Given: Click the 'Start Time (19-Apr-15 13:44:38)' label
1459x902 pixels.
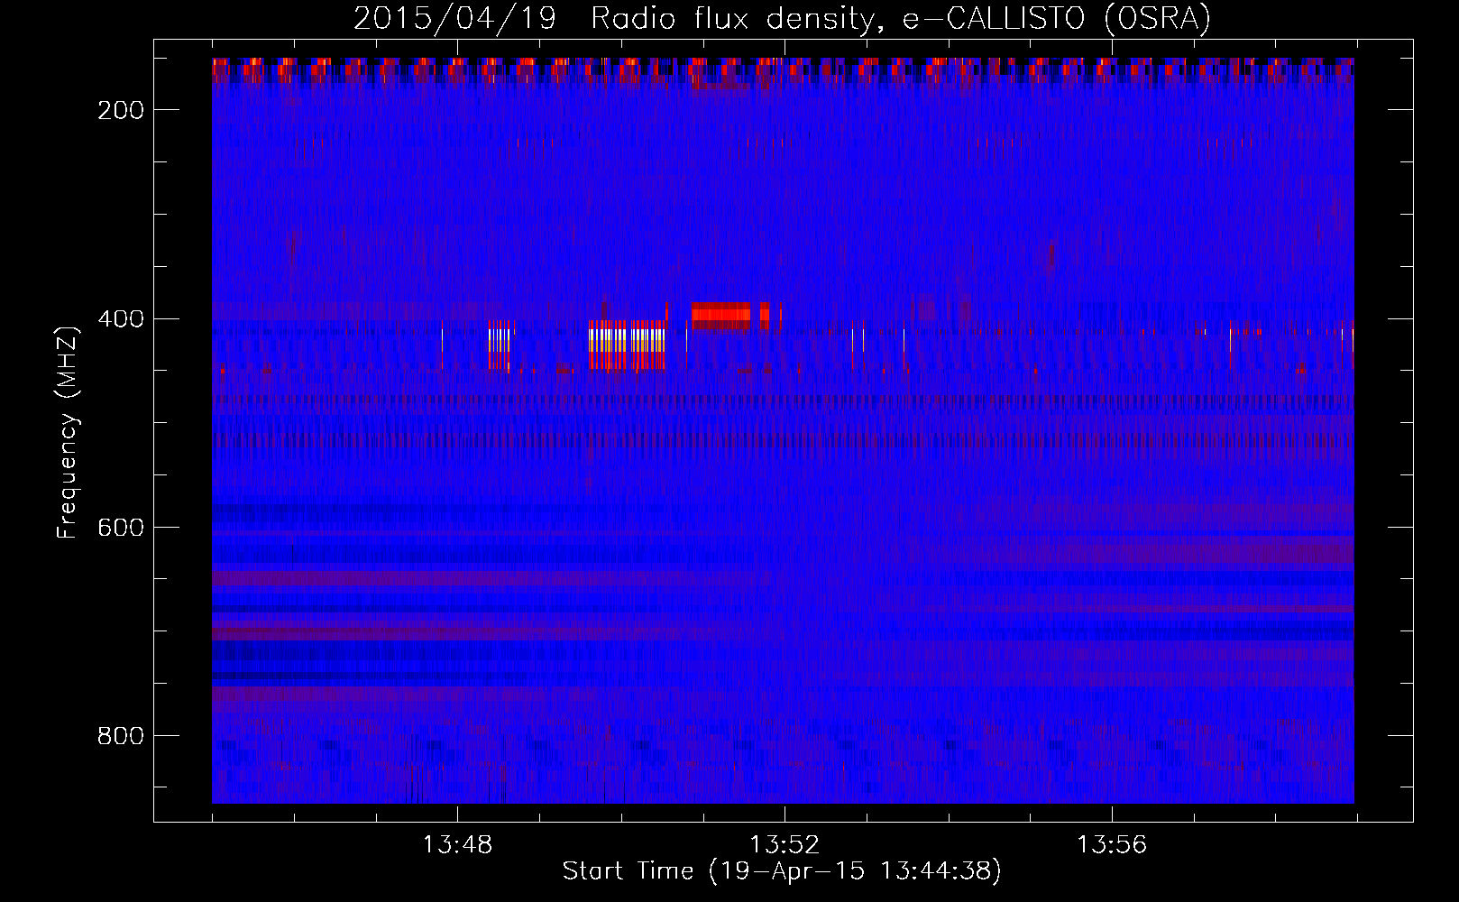Looking at the screenshot, I should point(782,871).
